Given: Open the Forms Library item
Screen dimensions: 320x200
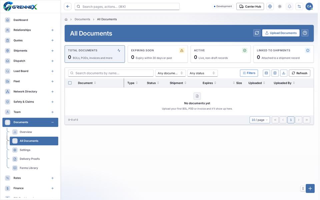Looking at the screenshot, I should pos(34,168).
